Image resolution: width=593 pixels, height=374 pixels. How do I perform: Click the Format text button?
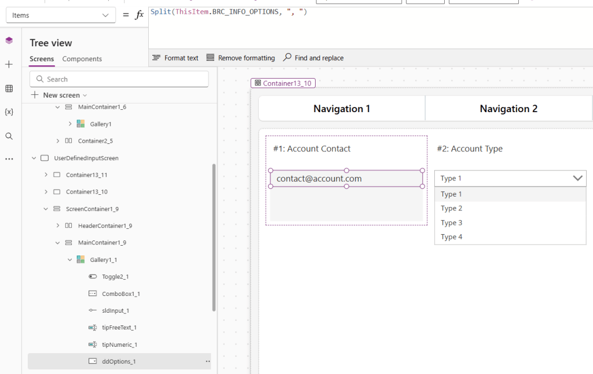pyautogui.click(x=175, y=58)
